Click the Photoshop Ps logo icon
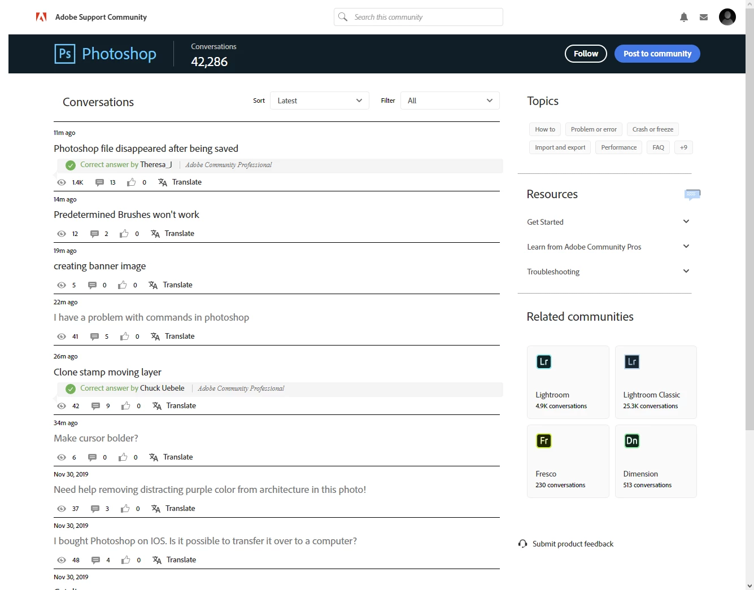The image size is (754, 590). point(65,54)
